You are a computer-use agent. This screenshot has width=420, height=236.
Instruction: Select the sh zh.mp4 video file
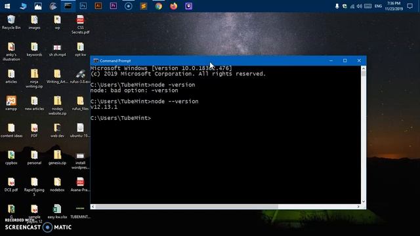57,50
